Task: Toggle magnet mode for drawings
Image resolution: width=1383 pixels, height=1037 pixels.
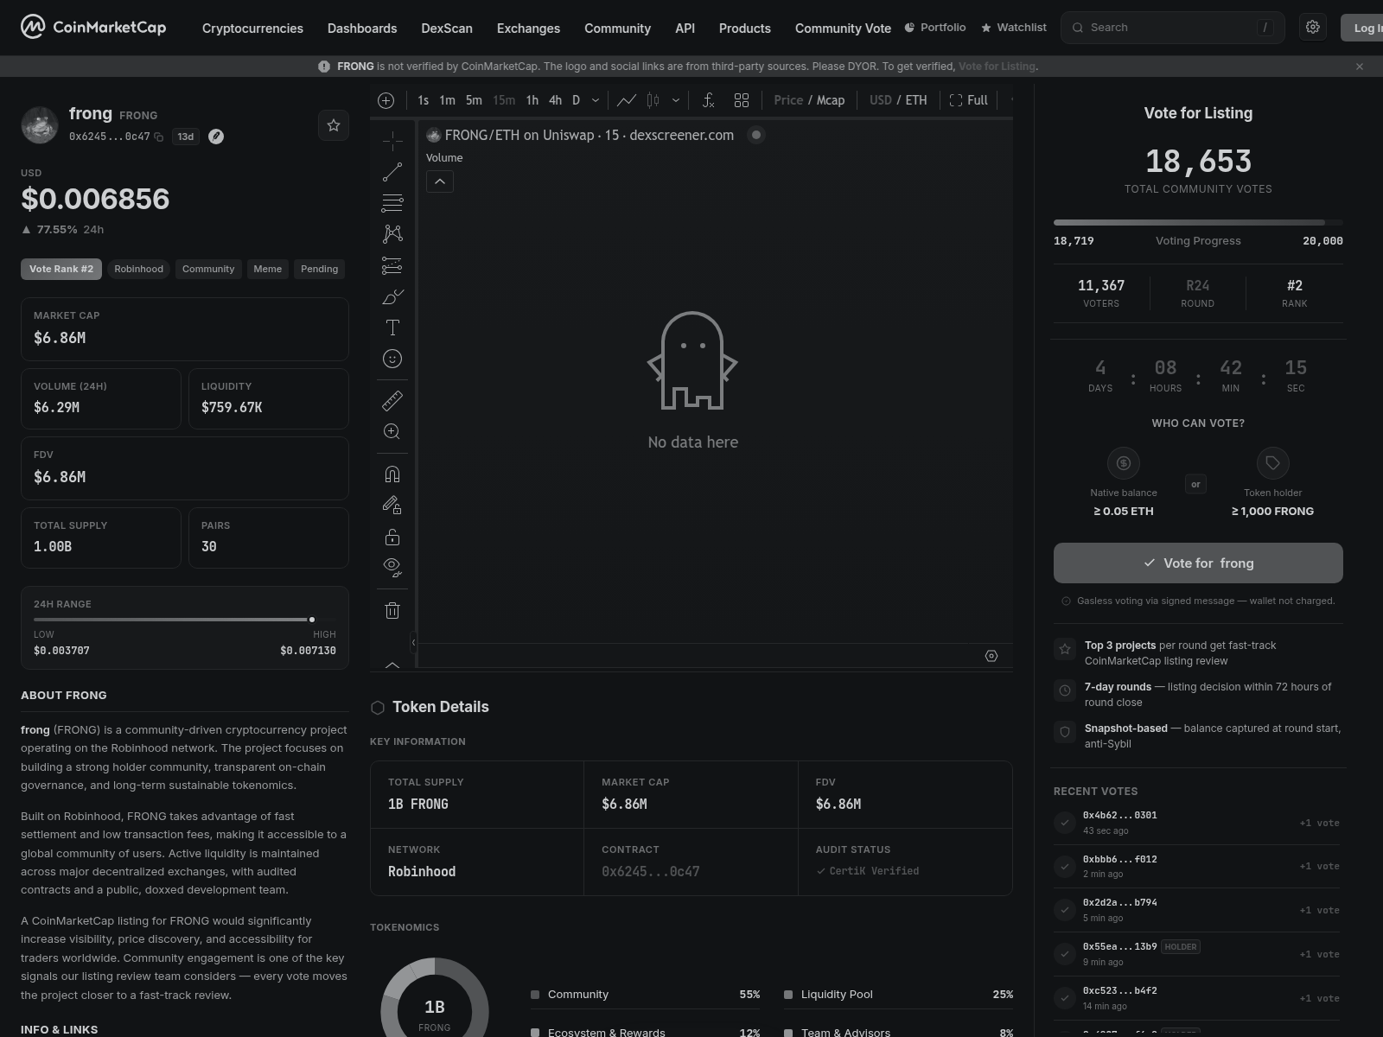Action: coord(392,474)
